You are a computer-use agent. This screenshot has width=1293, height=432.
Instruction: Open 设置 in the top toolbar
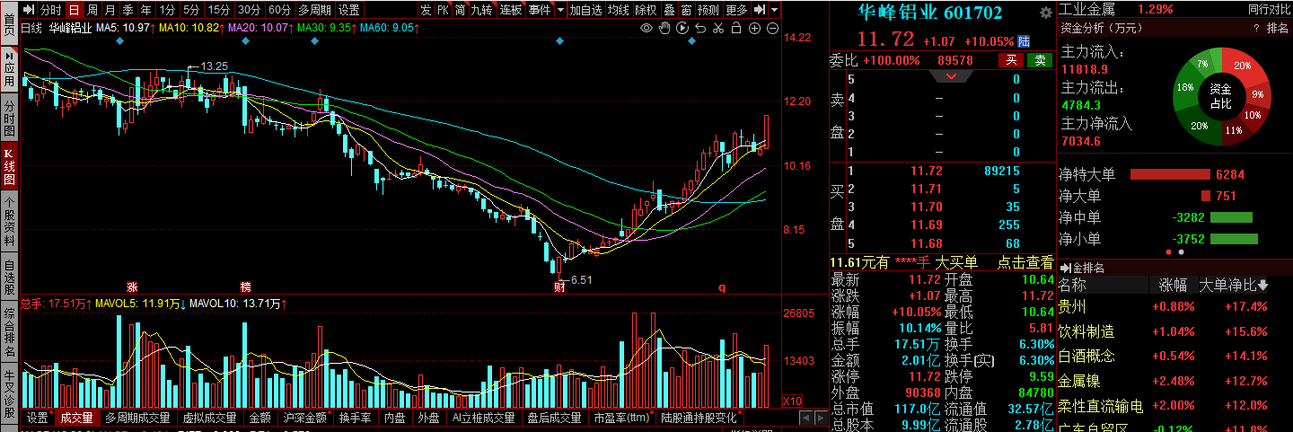(348, 10)
